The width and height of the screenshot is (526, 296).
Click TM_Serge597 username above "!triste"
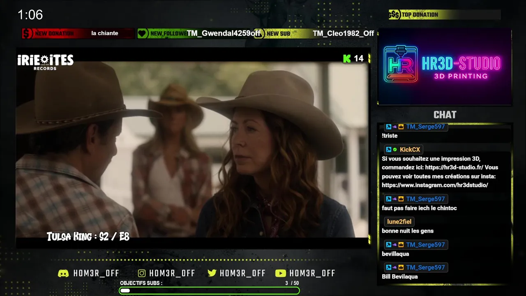pyautogui.click(x=425, y=127)
